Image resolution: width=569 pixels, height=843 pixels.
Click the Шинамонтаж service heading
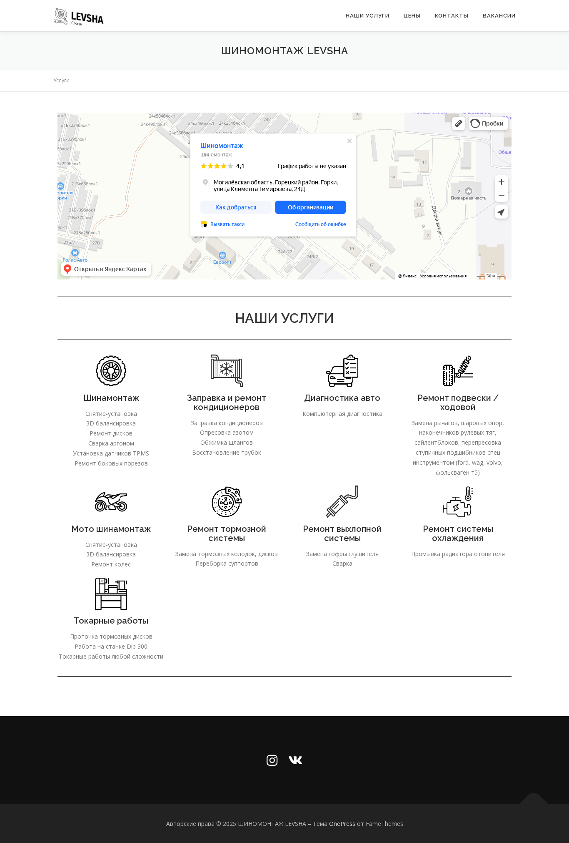(x=111, y=398)
